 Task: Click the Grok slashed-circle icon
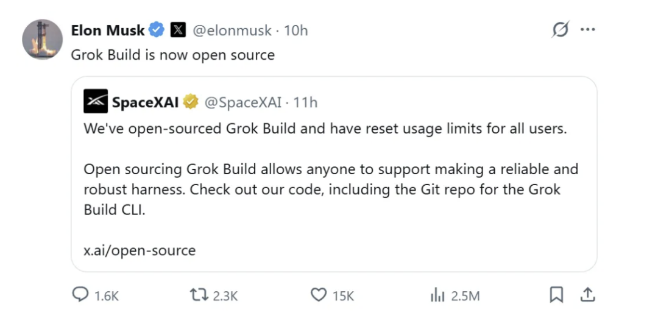561,29
